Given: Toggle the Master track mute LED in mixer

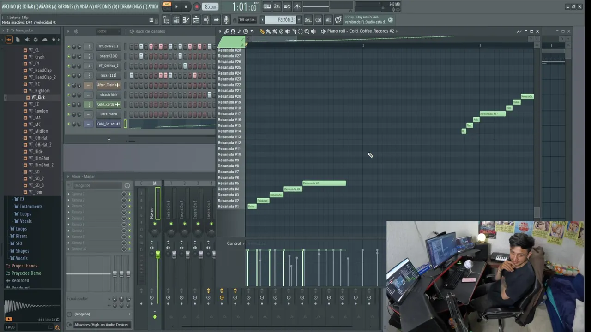Looking at the screenshot, I should coord(155,224).
